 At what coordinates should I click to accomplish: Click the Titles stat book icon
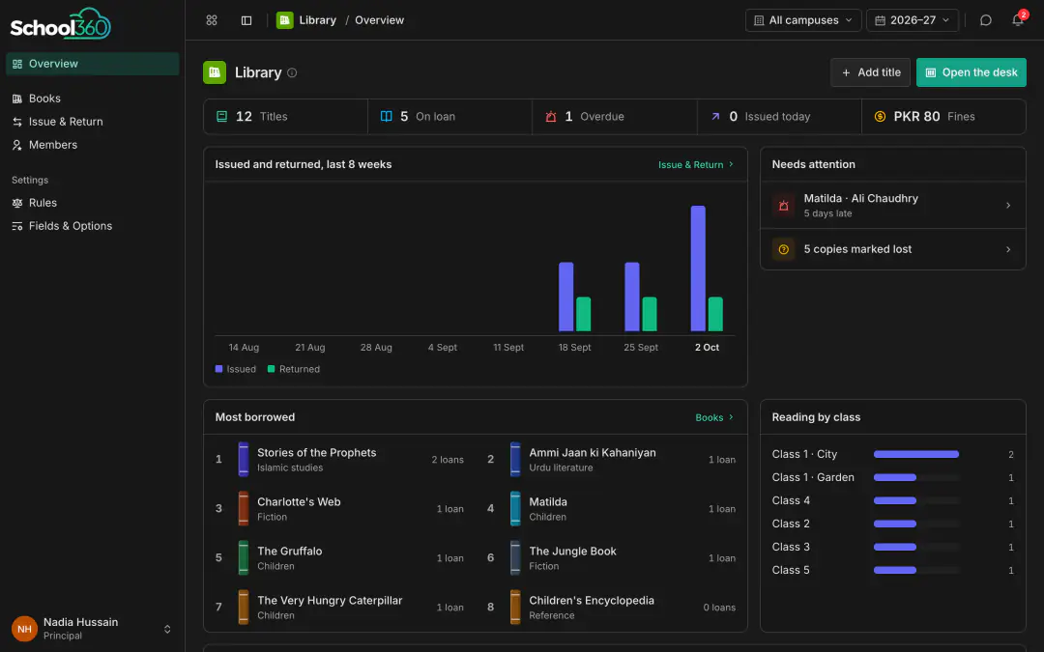point(221,117)
